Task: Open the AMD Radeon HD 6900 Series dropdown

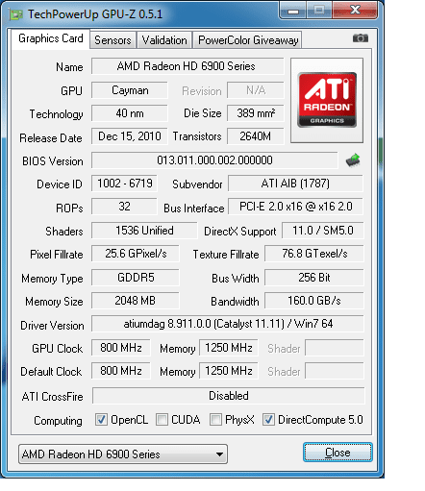Action: pos(123,454)
